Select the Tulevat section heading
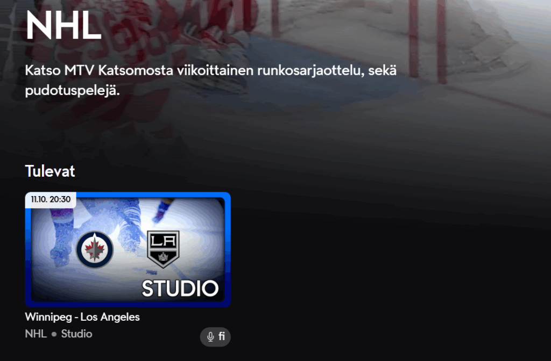This screenshot has height=361, width=551. tap(50, 171)
